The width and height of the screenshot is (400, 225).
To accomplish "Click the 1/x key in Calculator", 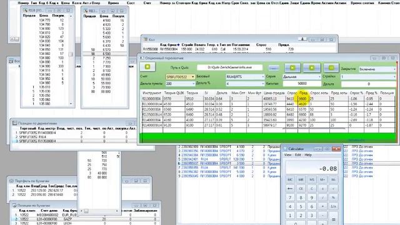I will (x=333, y=206).
